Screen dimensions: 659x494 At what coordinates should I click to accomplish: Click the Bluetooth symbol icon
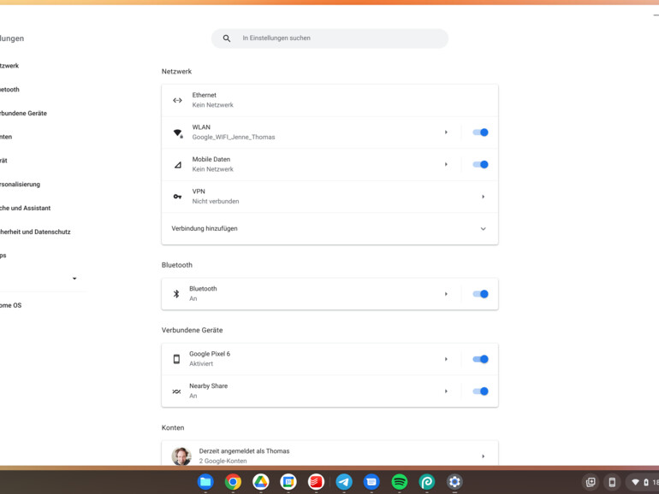coord(176,294)
